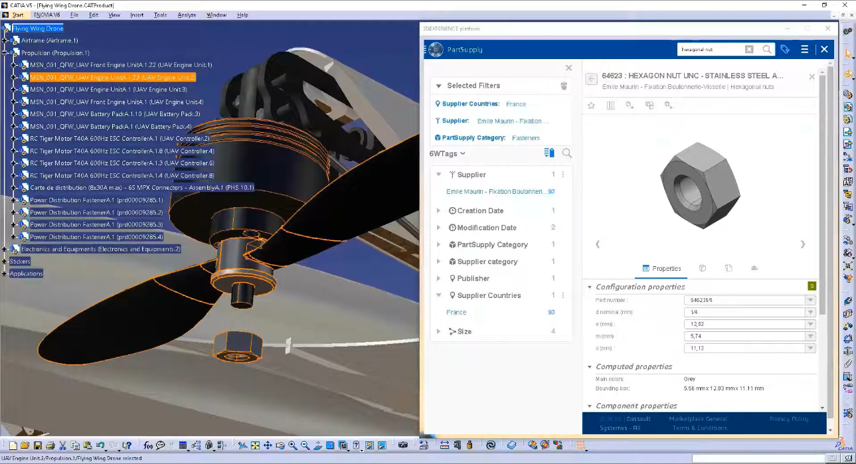Click the back arrow beside the part title
Viewport: 856px width, 464px height.
(x=591, y=79)
